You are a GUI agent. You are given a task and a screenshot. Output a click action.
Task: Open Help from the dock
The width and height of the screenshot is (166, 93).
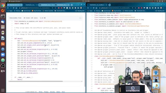point(3,49)
